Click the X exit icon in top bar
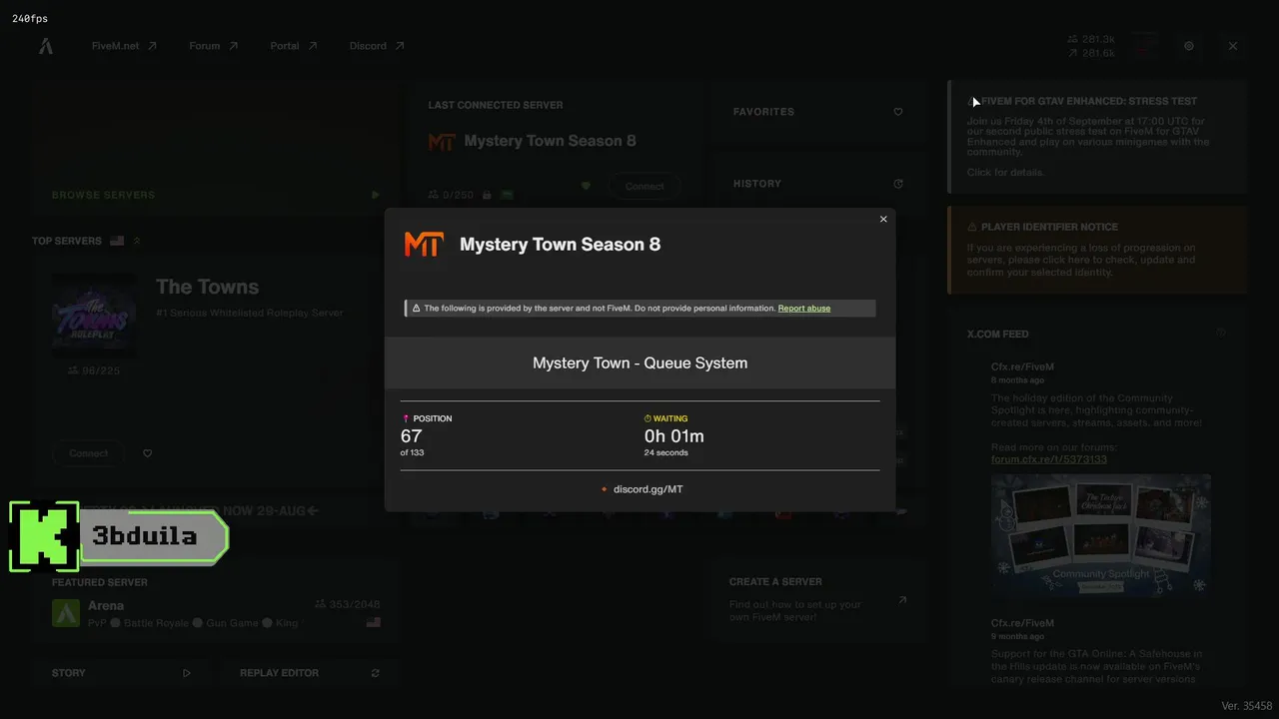 click(x=1233, y=46)
